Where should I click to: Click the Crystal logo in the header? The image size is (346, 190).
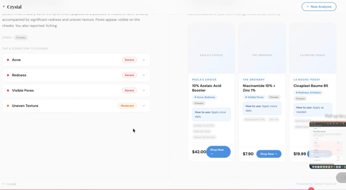click(12, 7)
